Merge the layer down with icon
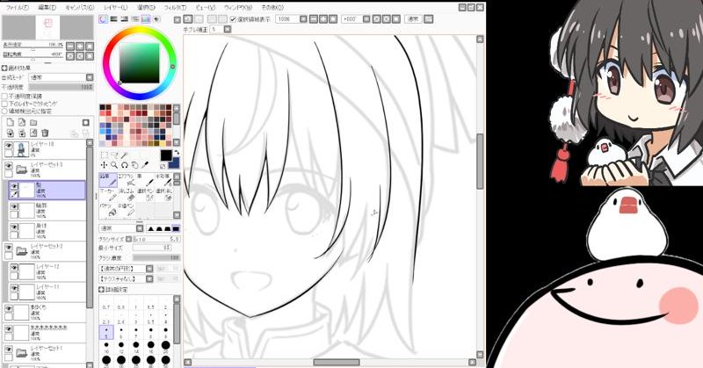 tap(22, 133)
